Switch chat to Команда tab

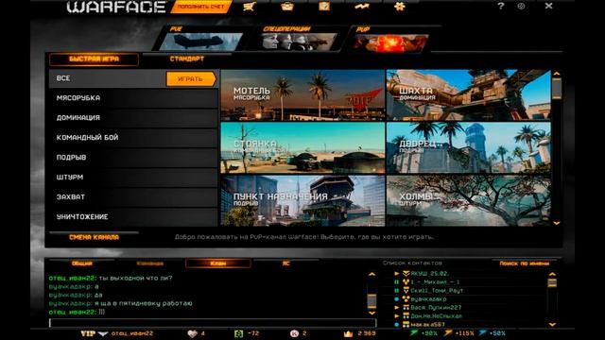point(149,263)
